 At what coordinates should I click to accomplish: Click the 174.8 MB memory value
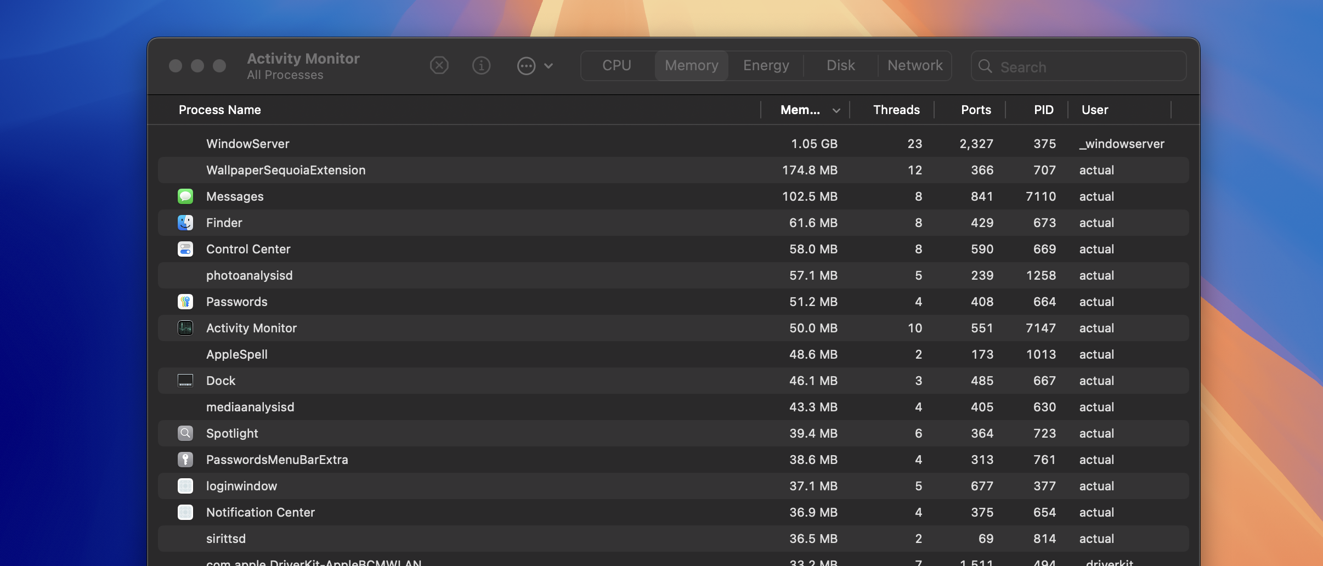coord(810,170)
